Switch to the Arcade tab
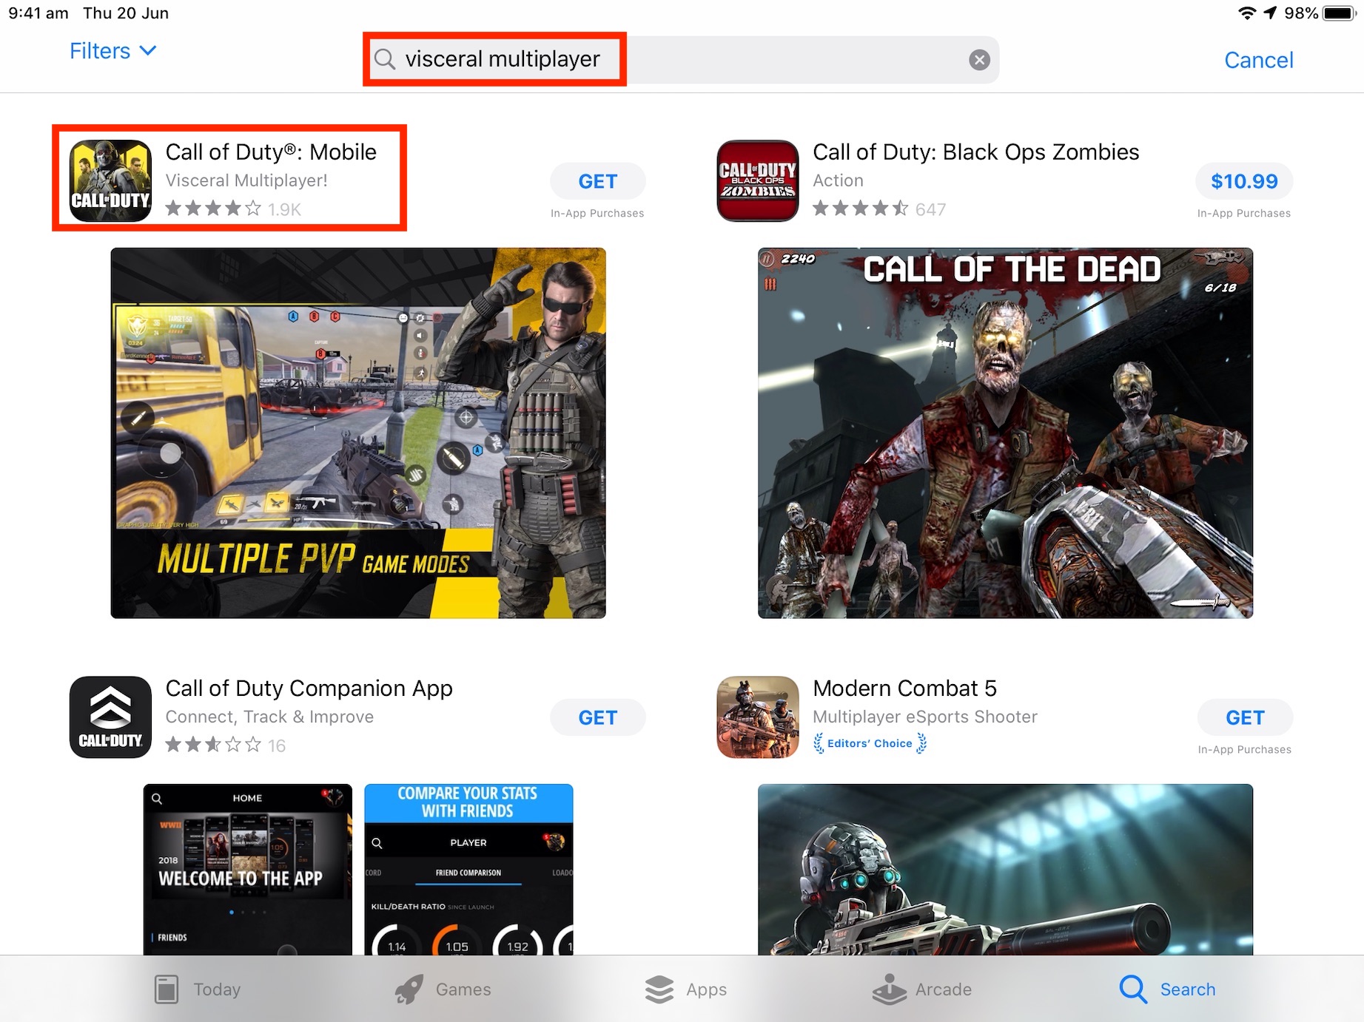The width and height of the screenshot is (1364, 1022). point(922,989)
